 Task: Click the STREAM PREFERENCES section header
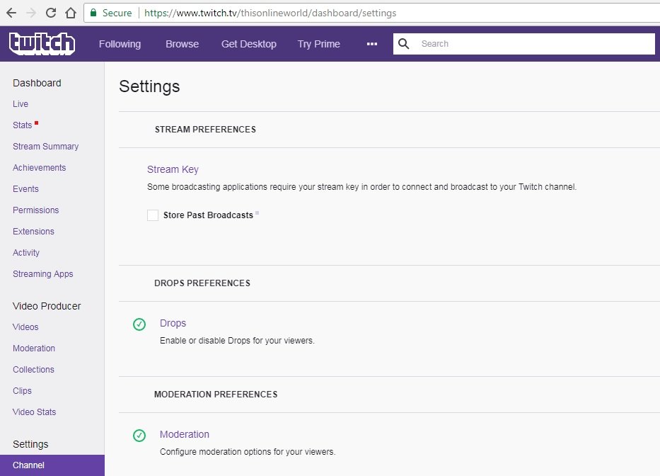tap(205, 130)
